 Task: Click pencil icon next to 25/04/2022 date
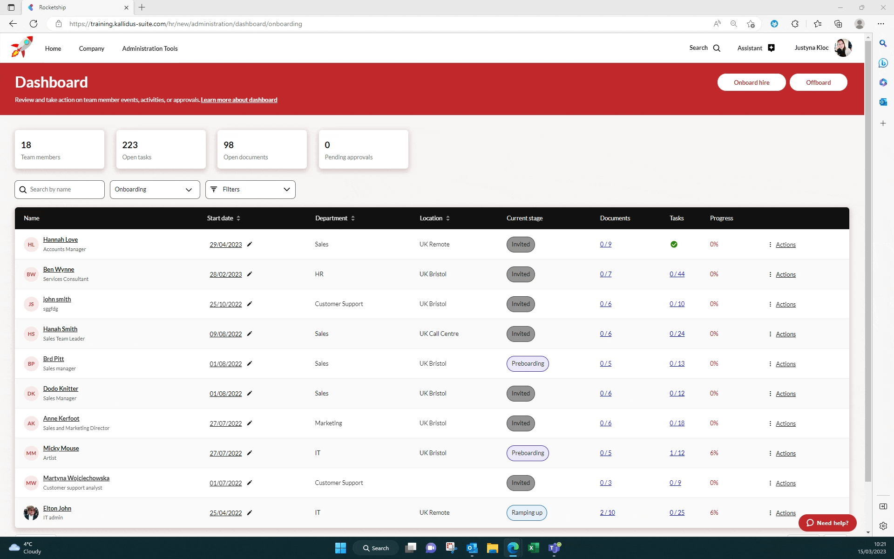tap(250, 512)
